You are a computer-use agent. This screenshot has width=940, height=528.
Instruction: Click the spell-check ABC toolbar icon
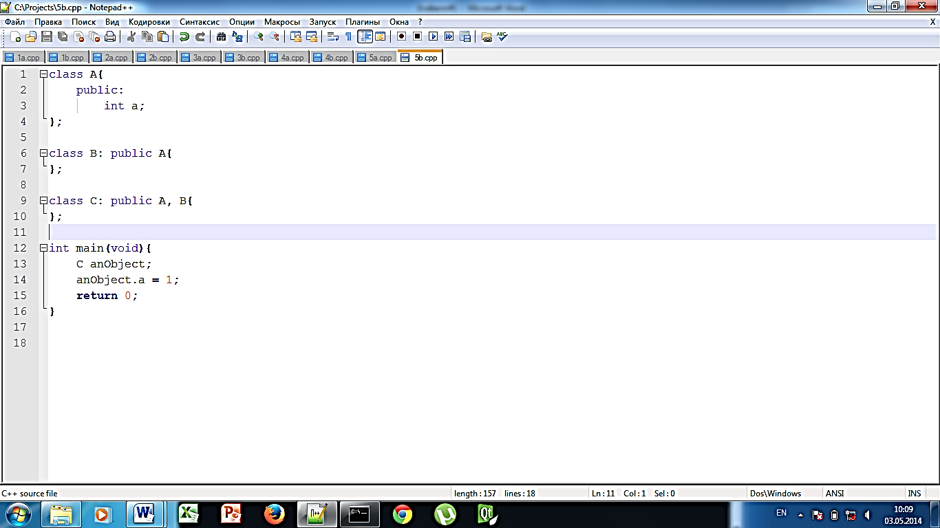pyautogui.click(x=502, y=37)
